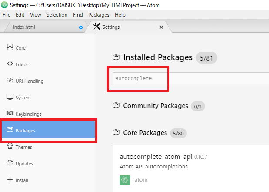Open the File menu
The image size is (269, 192).
[7, 15]
